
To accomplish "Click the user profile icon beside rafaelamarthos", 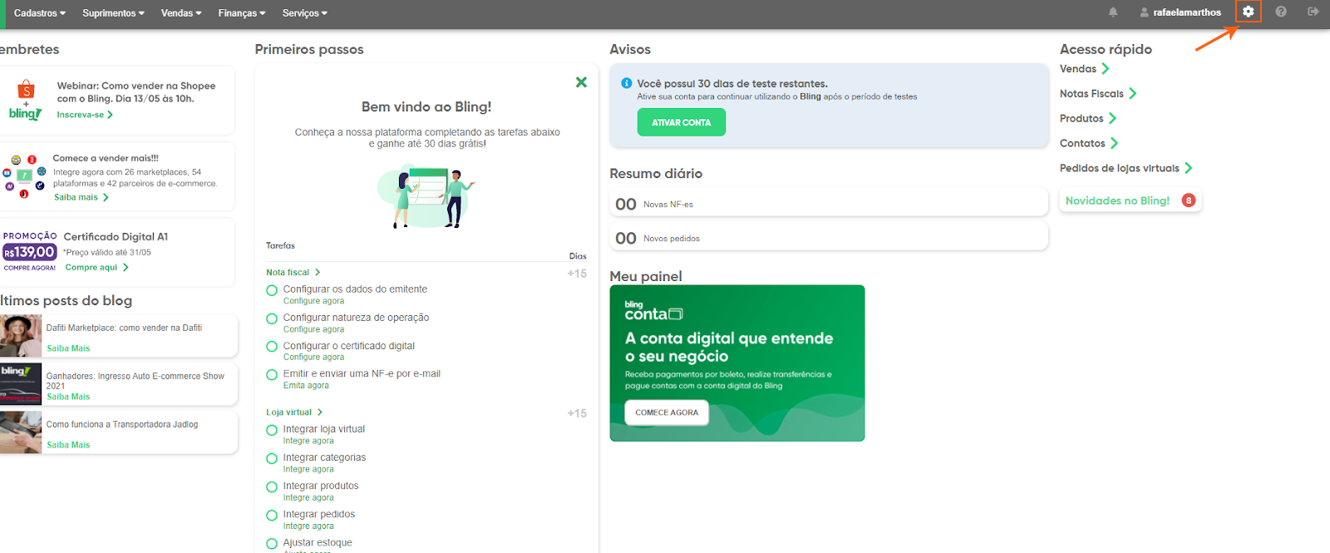I will [1145, 12].
